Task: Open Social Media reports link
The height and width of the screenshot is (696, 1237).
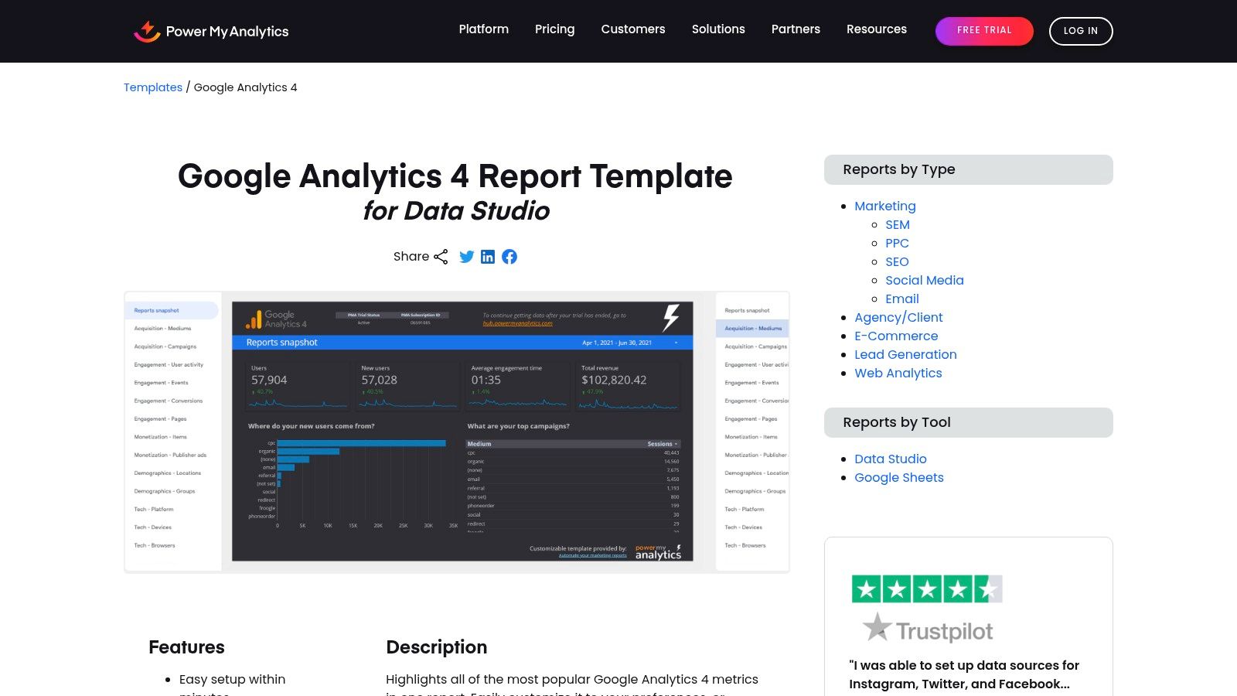Action: tap(925, 281)
